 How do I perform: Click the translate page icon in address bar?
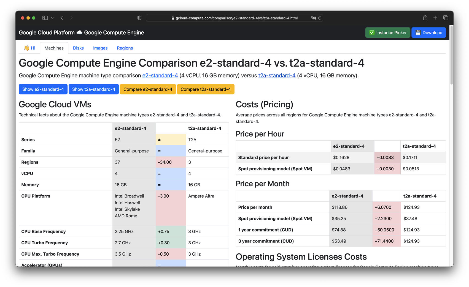click(313, 18)
